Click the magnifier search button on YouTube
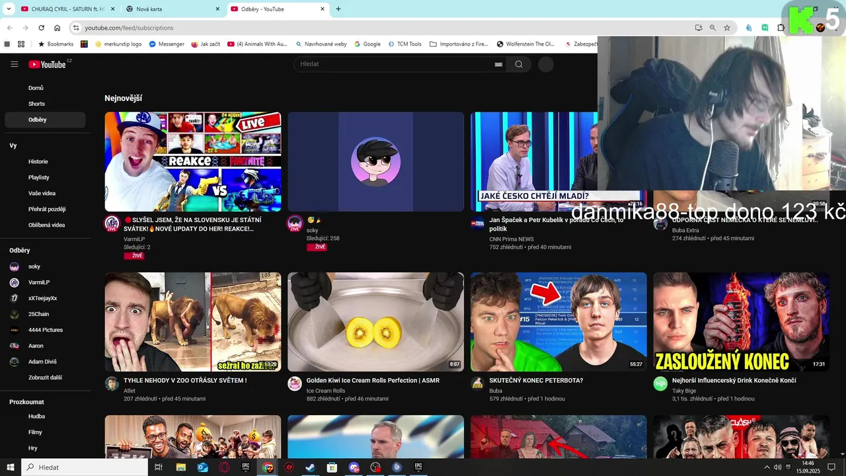 click(x=519, y=64)
